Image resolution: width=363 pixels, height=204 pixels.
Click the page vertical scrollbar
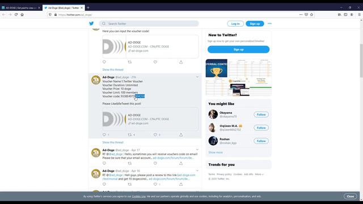tap(361, 61)
